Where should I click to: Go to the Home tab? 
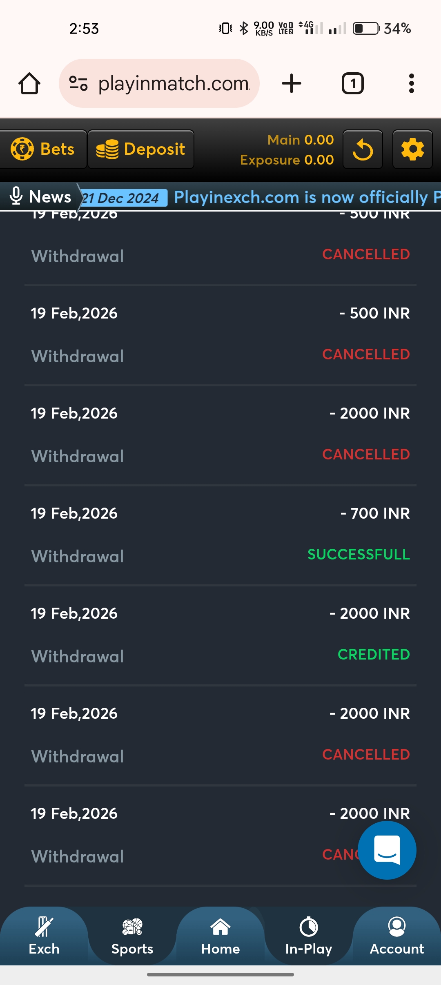220,936
